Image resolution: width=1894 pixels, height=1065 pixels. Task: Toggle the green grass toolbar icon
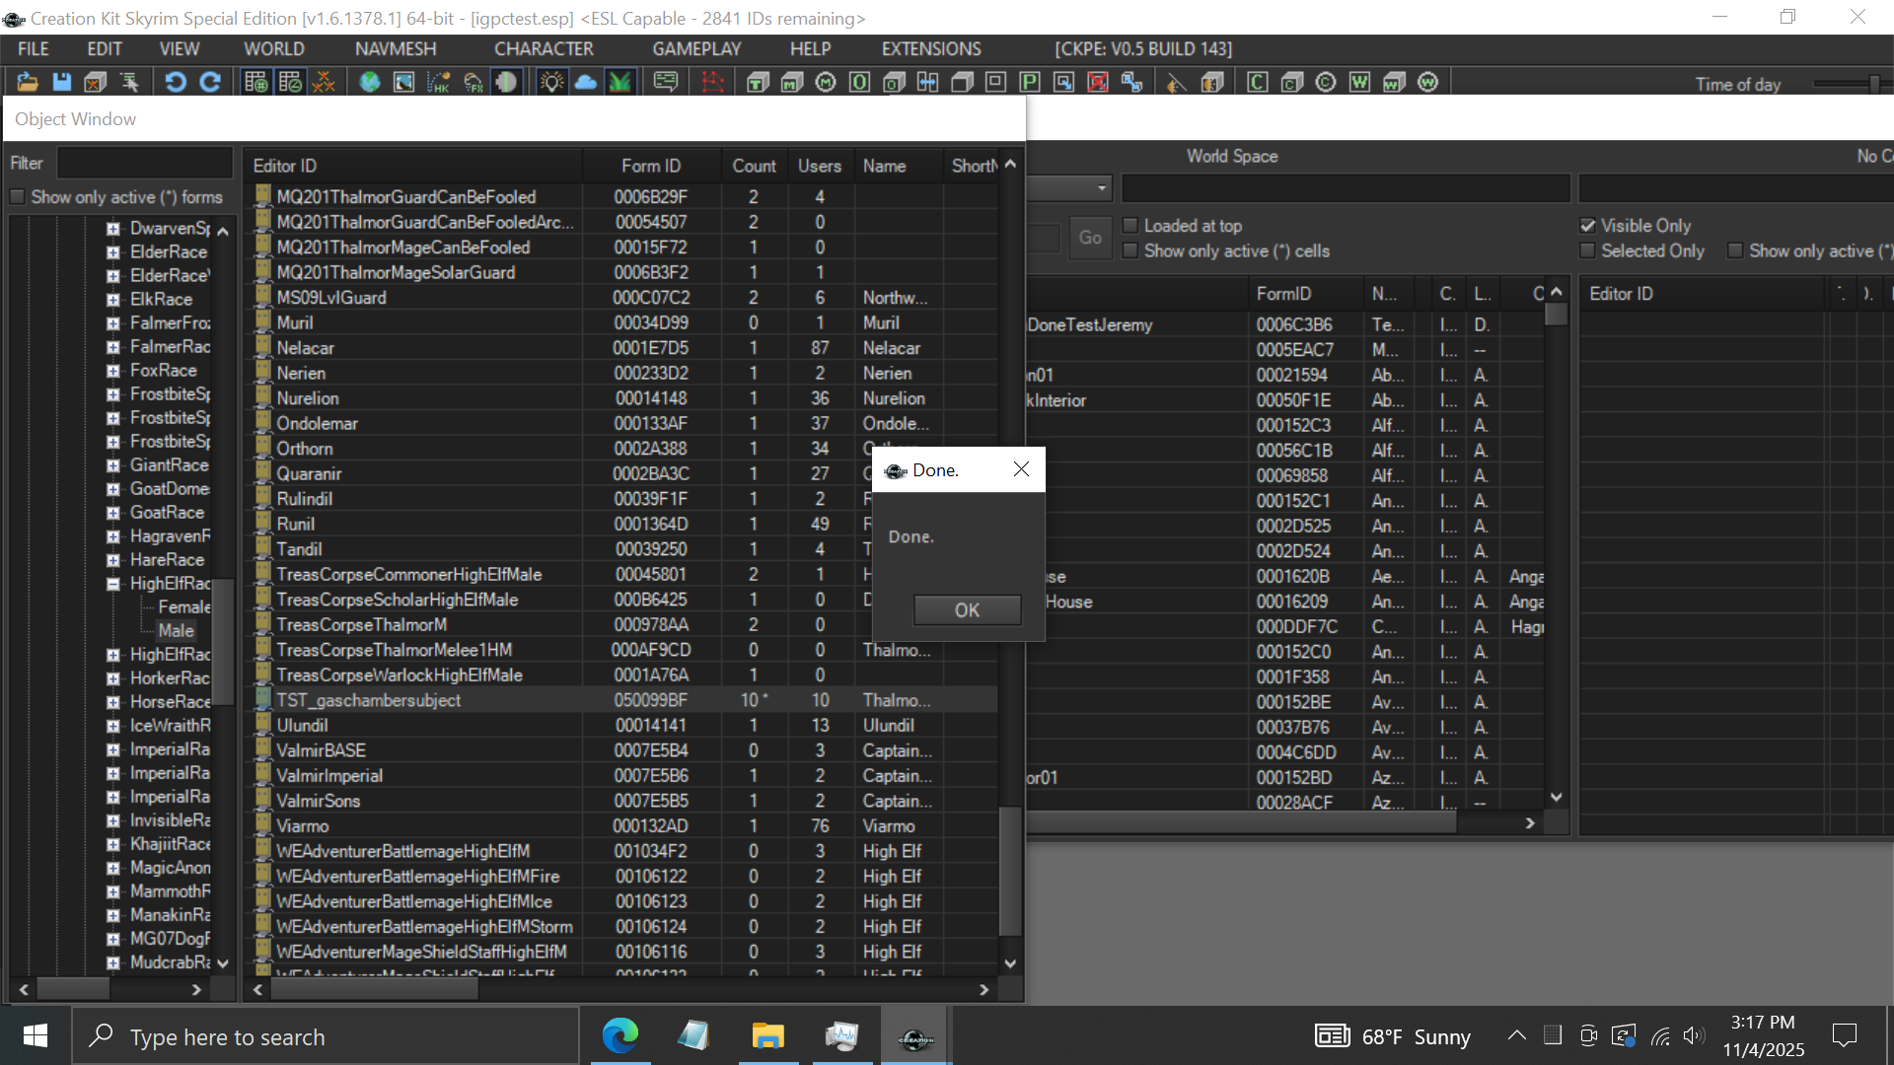coord(619,83)
